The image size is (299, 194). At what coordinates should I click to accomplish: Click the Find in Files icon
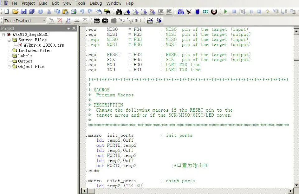(107, 12)
